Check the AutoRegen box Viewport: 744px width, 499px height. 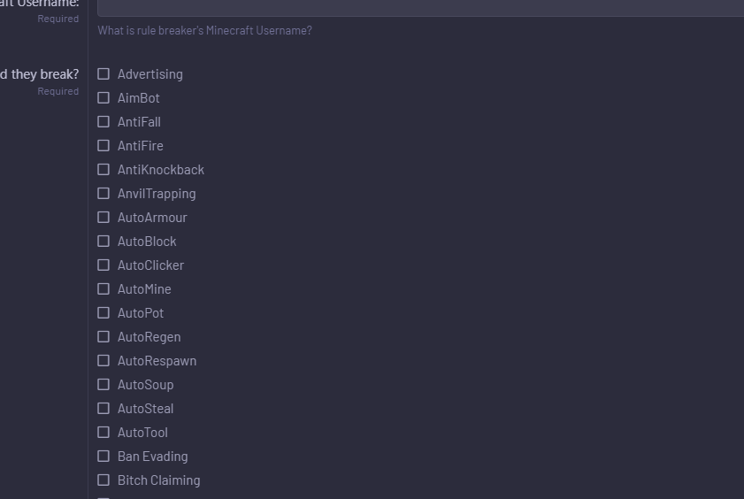(x=104, y=337)
